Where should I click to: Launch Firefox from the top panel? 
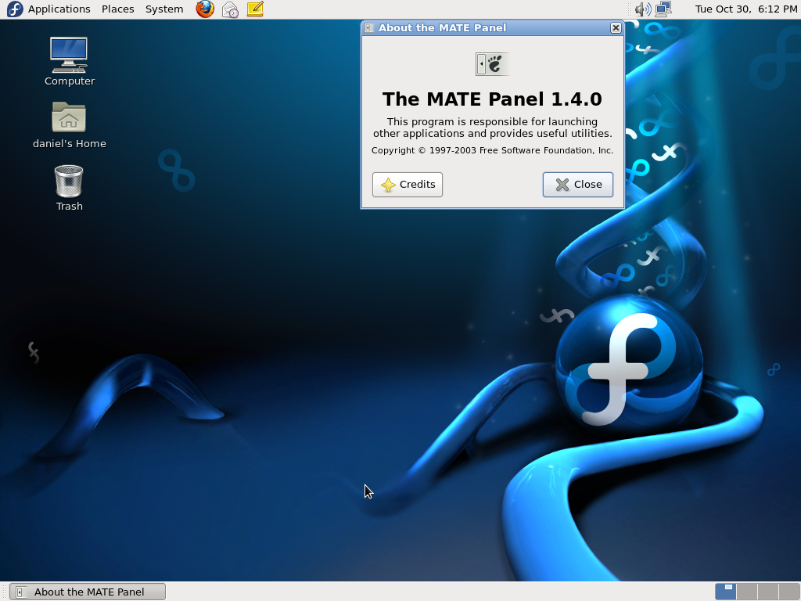204,9
